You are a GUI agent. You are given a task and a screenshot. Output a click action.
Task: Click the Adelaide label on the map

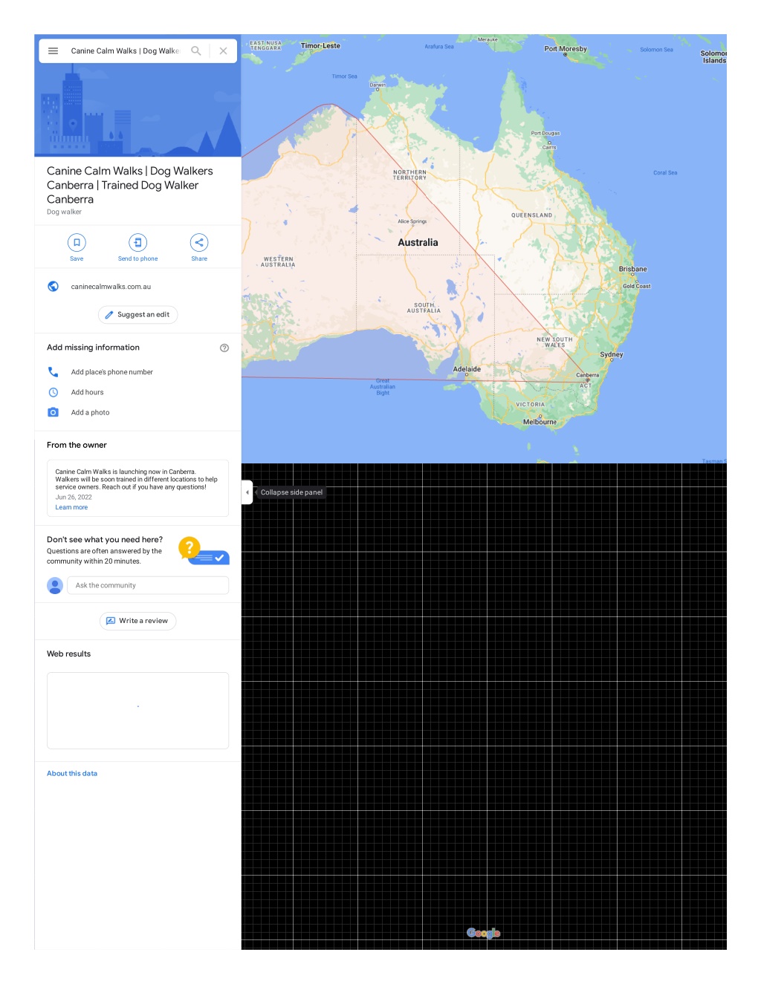point(467,369)
